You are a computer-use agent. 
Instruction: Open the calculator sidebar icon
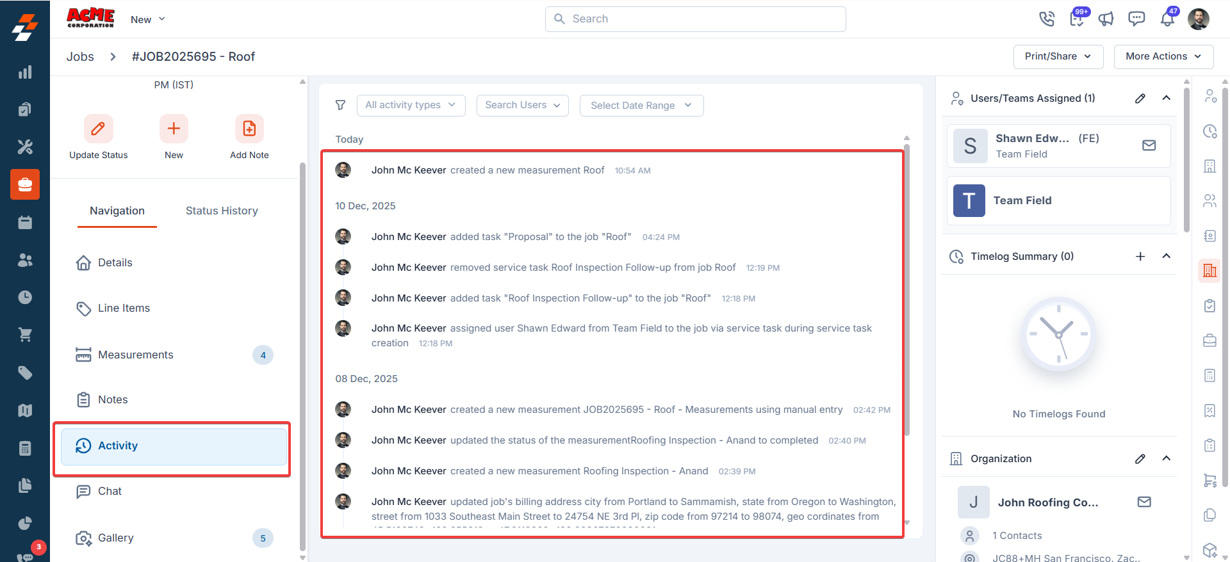coord(25,448)
